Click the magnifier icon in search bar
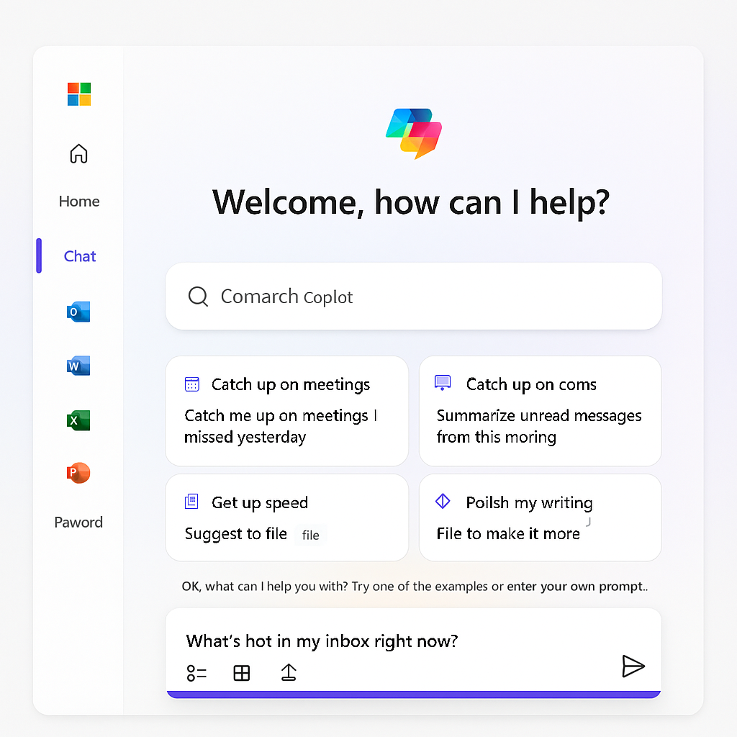 [198, 297]
